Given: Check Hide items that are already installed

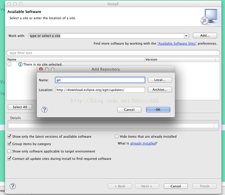Looking at the screenshot, I should [x=117, y=136].
